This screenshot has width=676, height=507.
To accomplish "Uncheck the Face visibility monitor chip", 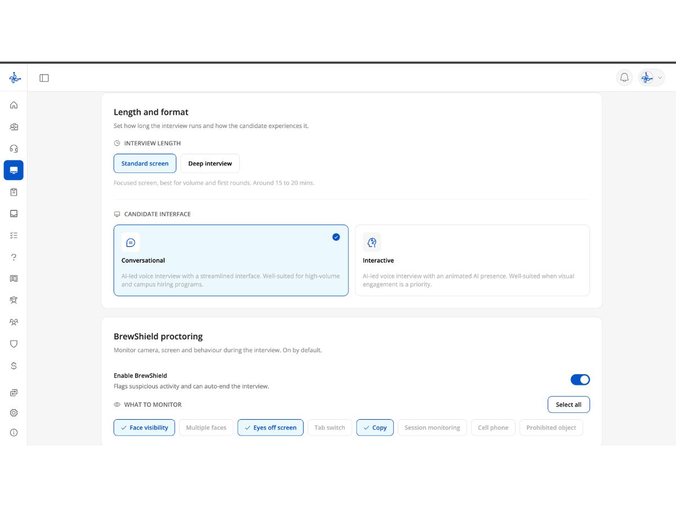I will [x=144, y=428].
